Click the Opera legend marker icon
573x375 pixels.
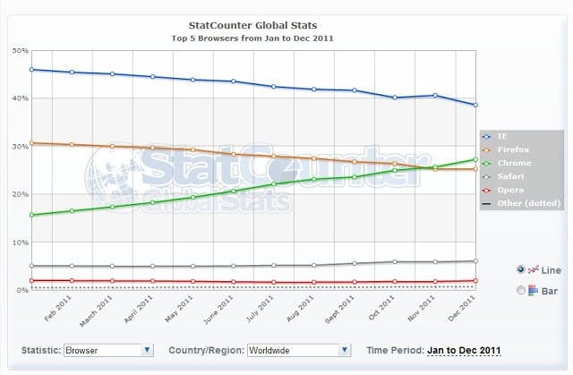click(485, 190)
